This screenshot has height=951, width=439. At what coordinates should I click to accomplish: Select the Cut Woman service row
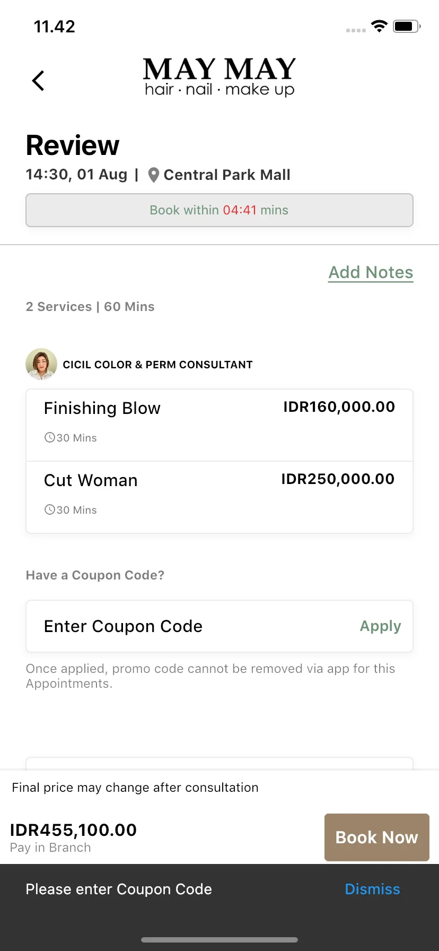pyautogui.click(x=219, y=497)
